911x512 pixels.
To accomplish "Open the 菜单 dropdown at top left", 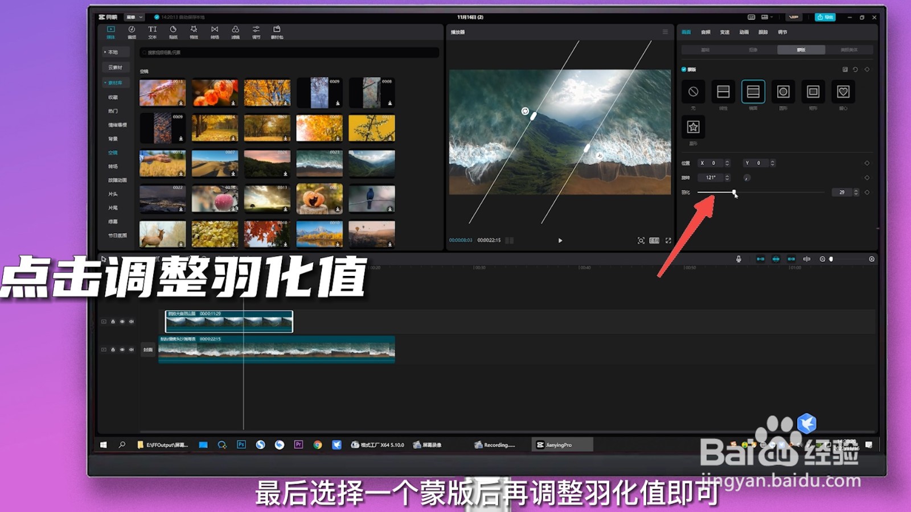I will pyautogui.click(x=134, y=17).
